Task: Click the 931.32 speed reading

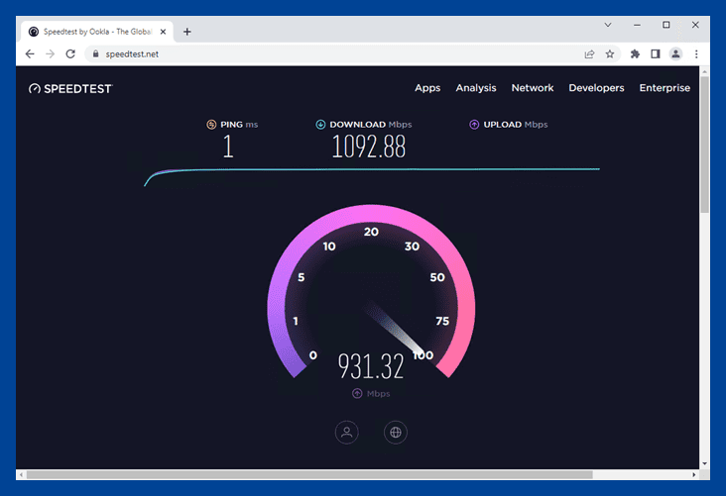Action: click(371, 366)
